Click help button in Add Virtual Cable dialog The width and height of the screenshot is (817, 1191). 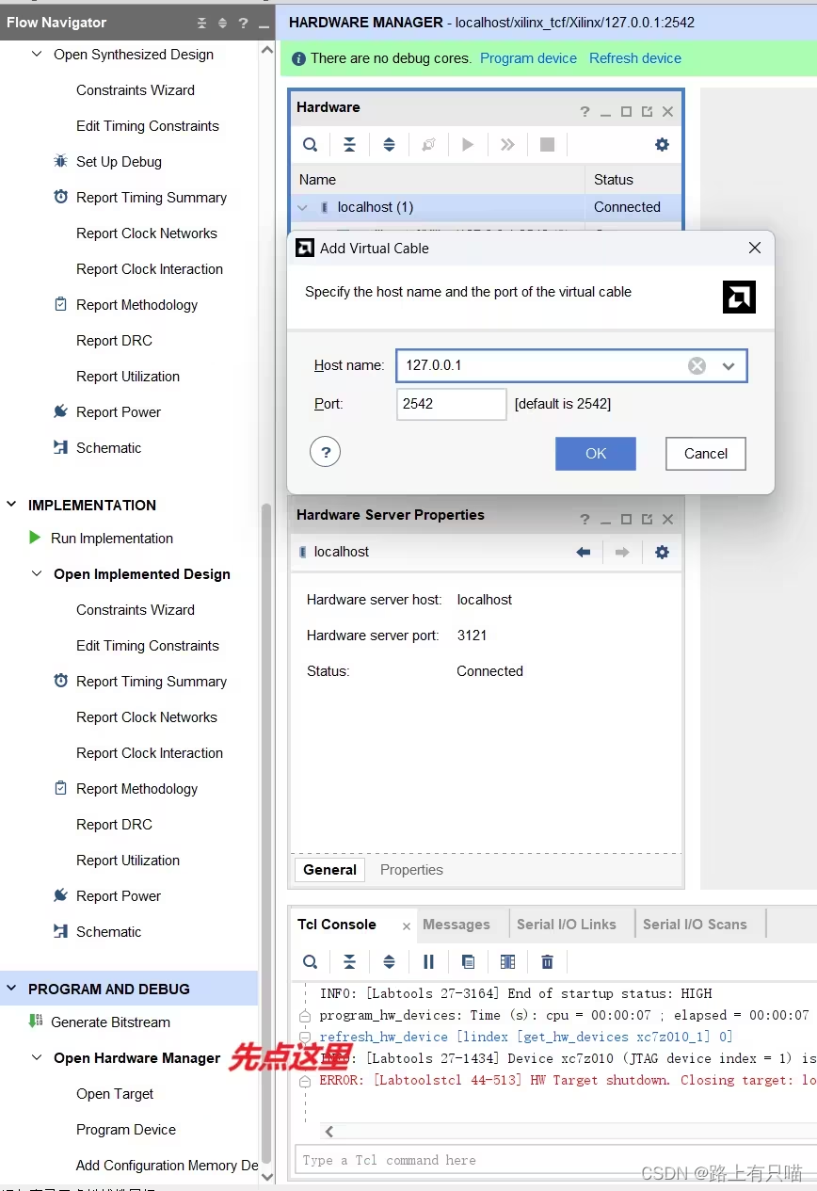325,453
